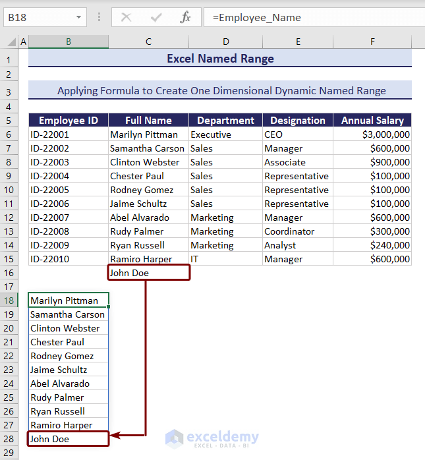The height and width of the screenshot is (460, 425).
Task: Click the formula bar with =Employee_Name
Action: point(314,17)
